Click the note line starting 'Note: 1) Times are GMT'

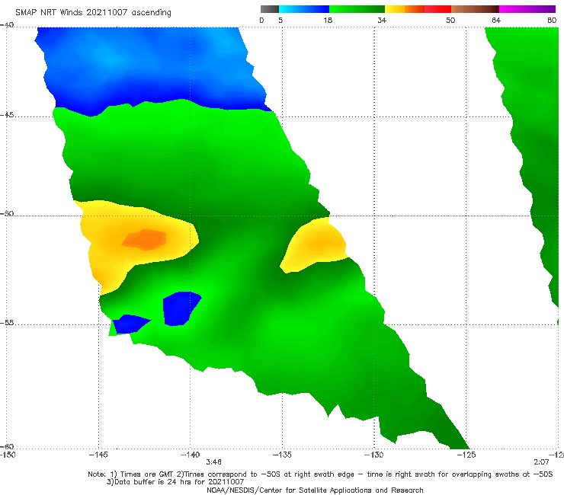point(320,474)
